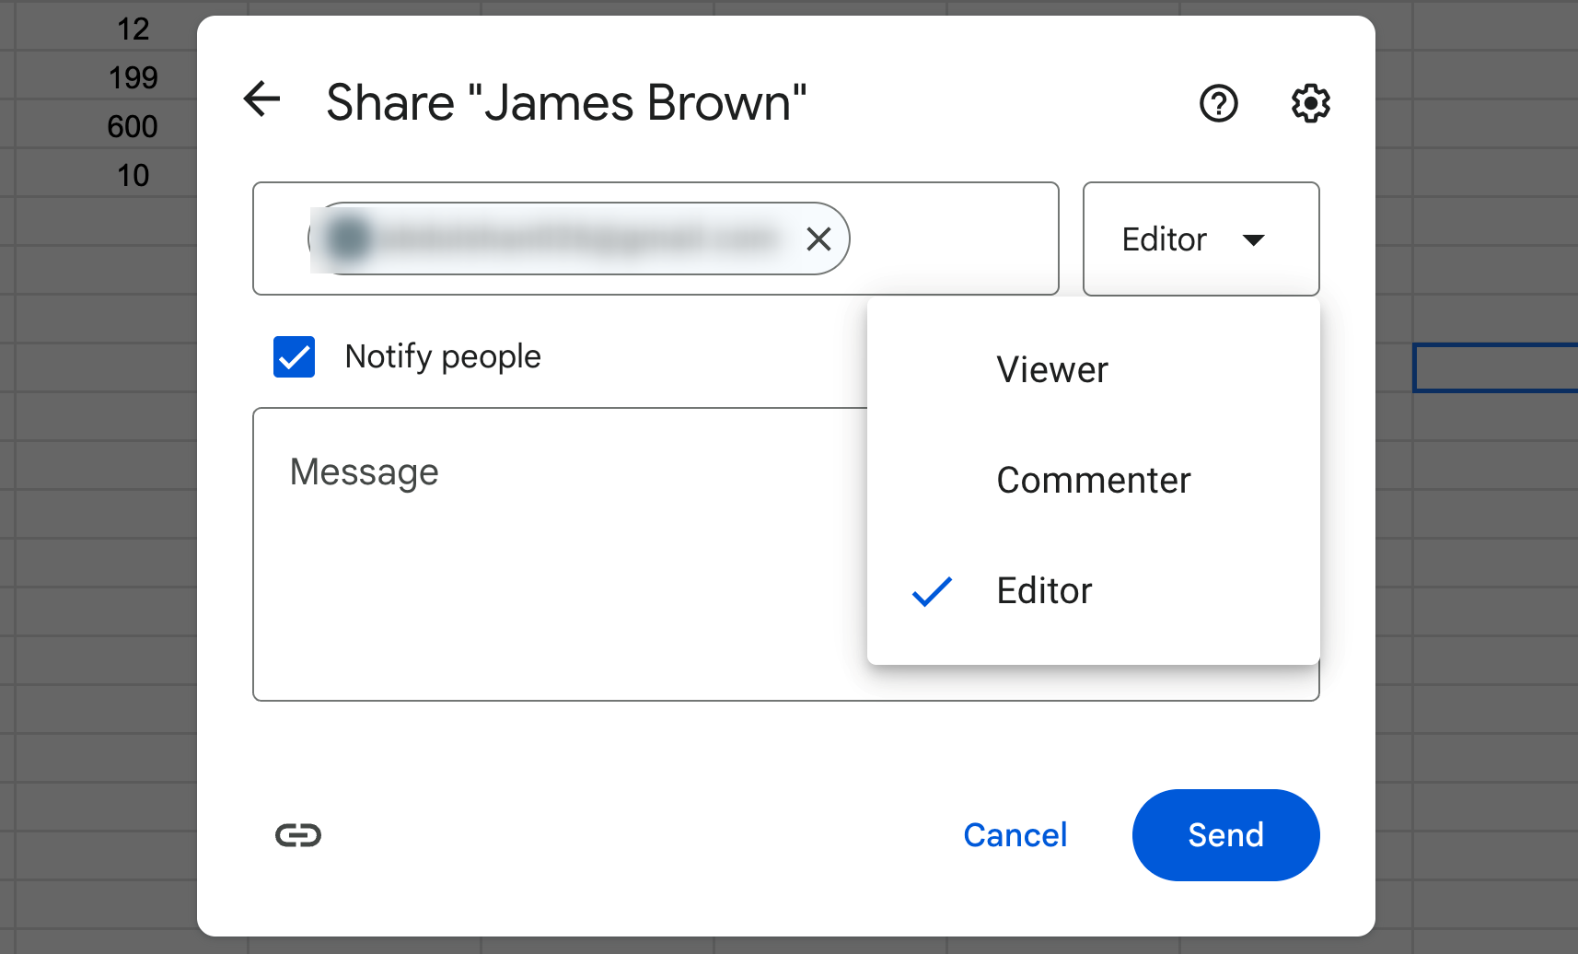1578x954 pixels.
Task: Select Viewer from the role menu
Action: pyautogui.click(x=1052, y=370)
